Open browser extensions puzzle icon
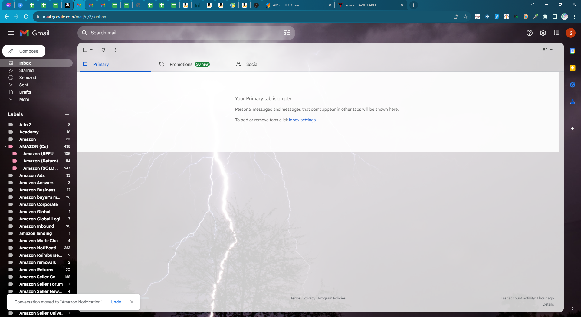This screenshot has height=317, width=581. pyautogui.click(x=545, y=17)
